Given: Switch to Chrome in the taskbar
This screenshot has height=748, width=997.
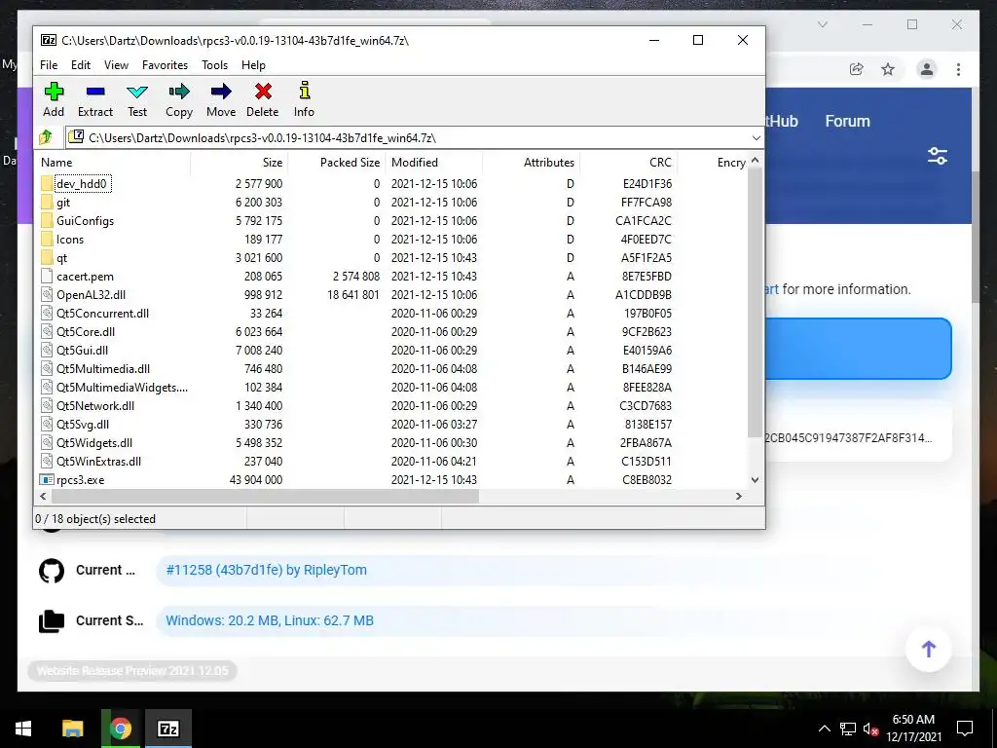Looking at the screenshot, I should click(x=120, y=729).
